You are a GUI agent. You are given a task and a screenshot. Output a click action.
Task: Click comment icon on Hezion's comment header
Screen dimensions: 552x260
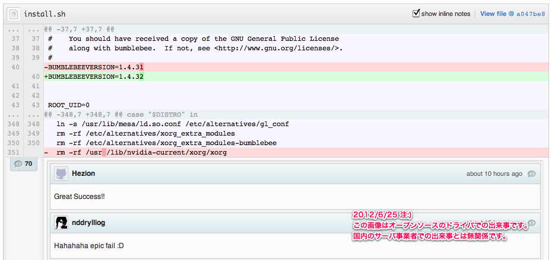pyautogui.click(x=532, y=174)
